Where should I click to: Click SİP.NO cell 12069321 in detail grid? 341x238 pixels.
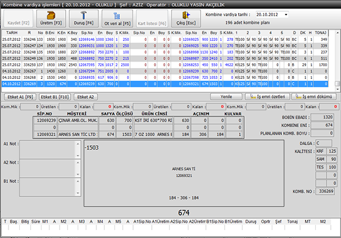click(45, 134)
